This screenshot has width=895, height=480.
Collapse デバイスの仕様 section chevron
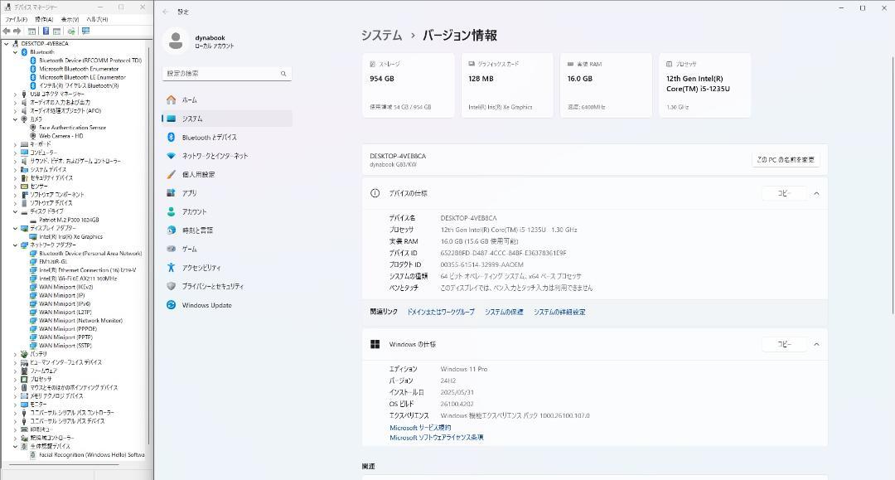816,193
